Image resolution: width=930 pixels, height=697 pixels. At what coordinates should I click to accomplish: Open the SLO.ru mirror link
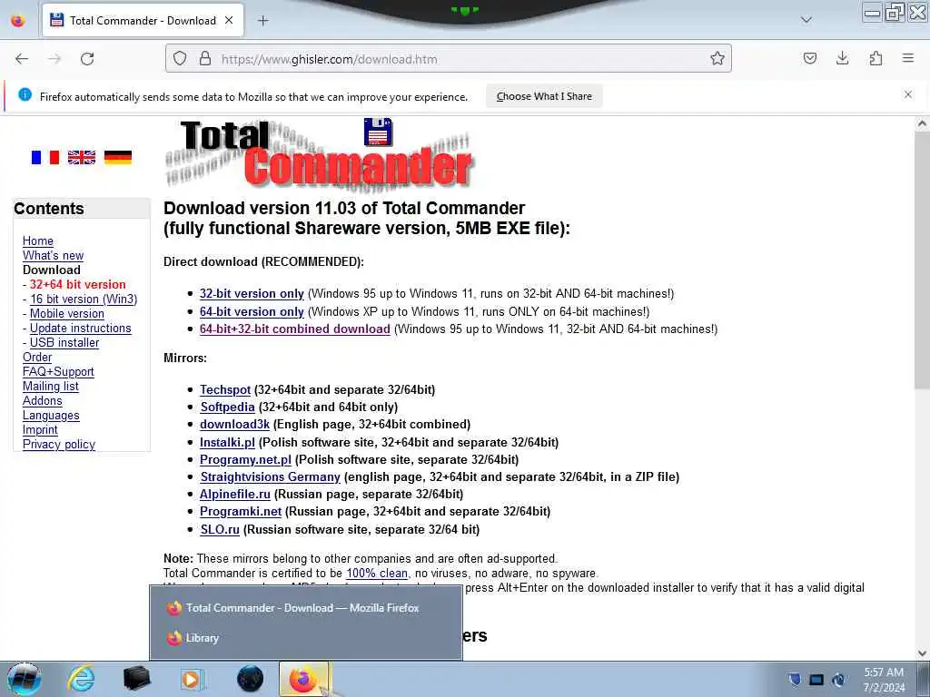tap(220, 529)
